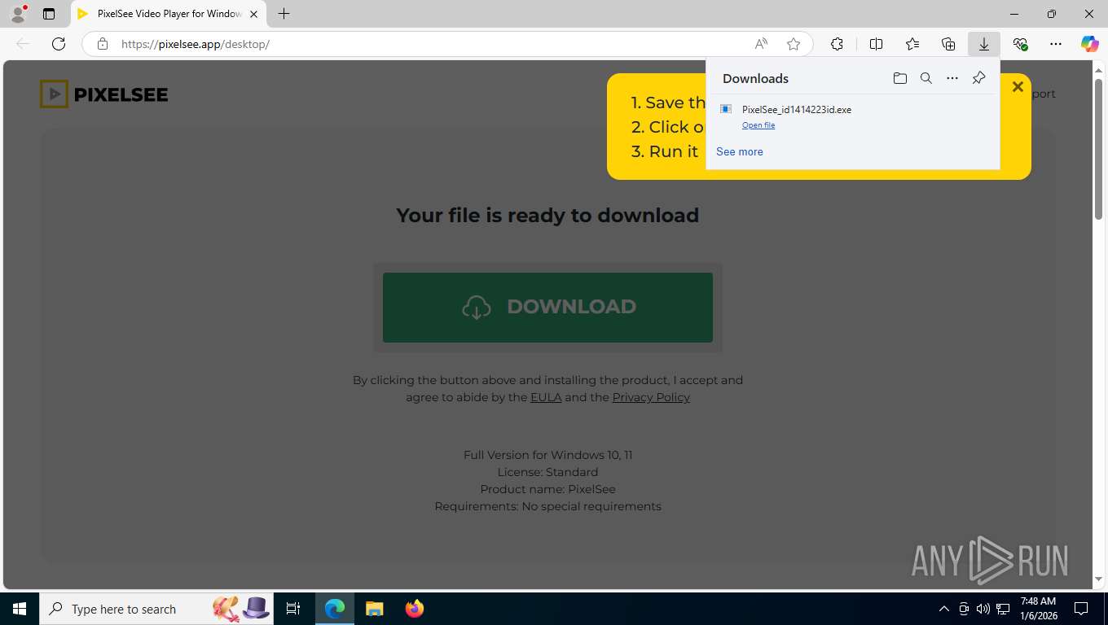Click the green DOWNLOAD button

coord(547,307)
